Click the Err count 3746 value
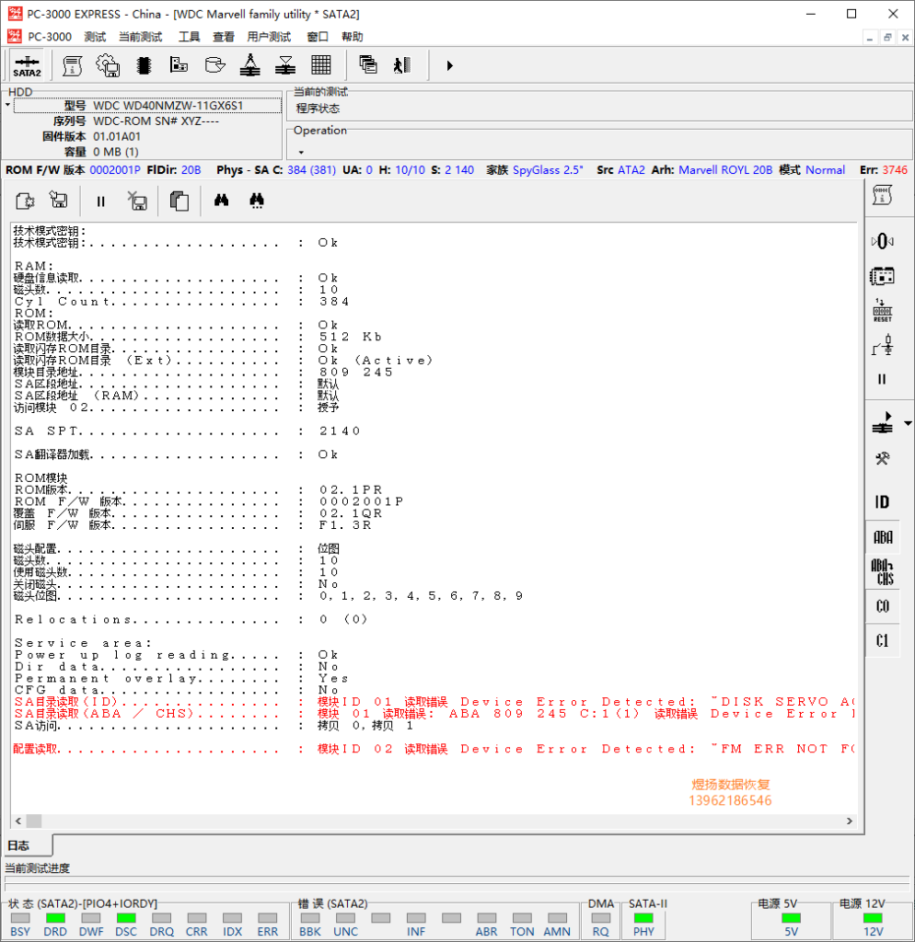Image resolution: width=915 pixels, height=942 pixels. (x=895, y=170)
